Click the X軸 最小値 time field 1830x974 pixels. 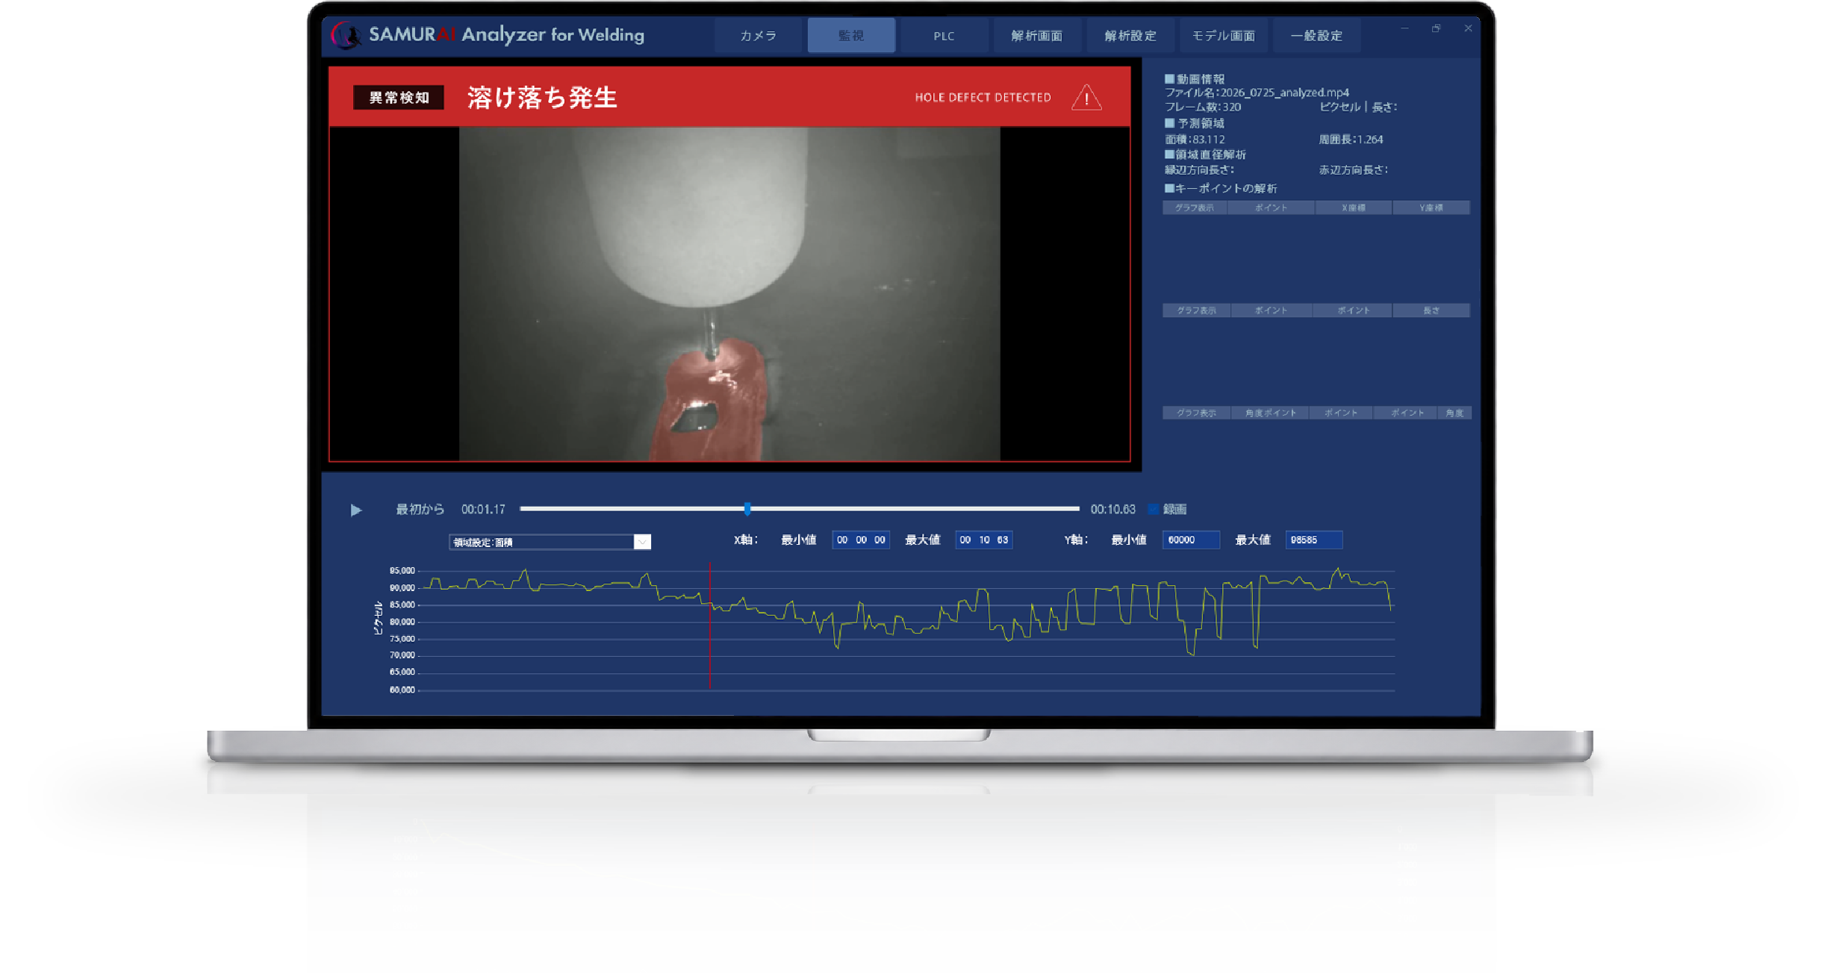click(x=860, y=540)
